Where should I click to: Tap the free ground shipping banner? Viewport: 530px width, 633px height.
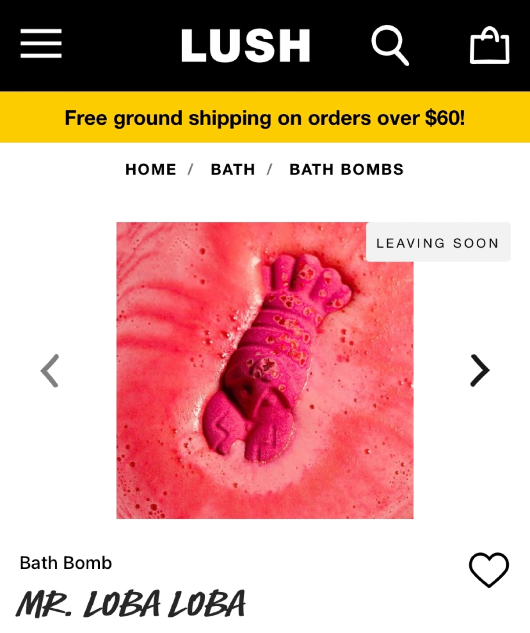pos(265,117)
